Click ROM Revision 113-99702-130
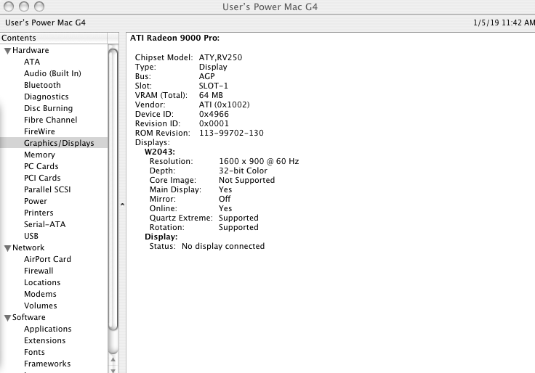Screen dimensions: 535x373 click(231, 133)
